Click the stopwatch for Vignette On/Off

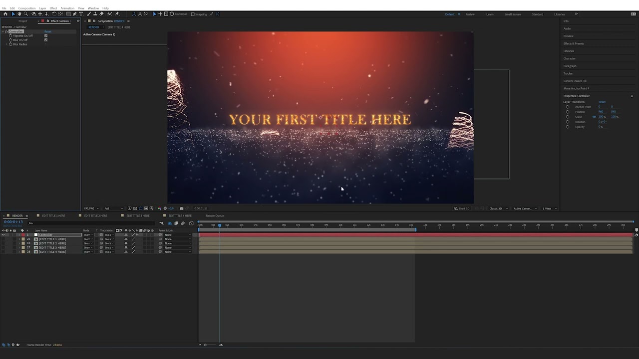coord(10,36)
